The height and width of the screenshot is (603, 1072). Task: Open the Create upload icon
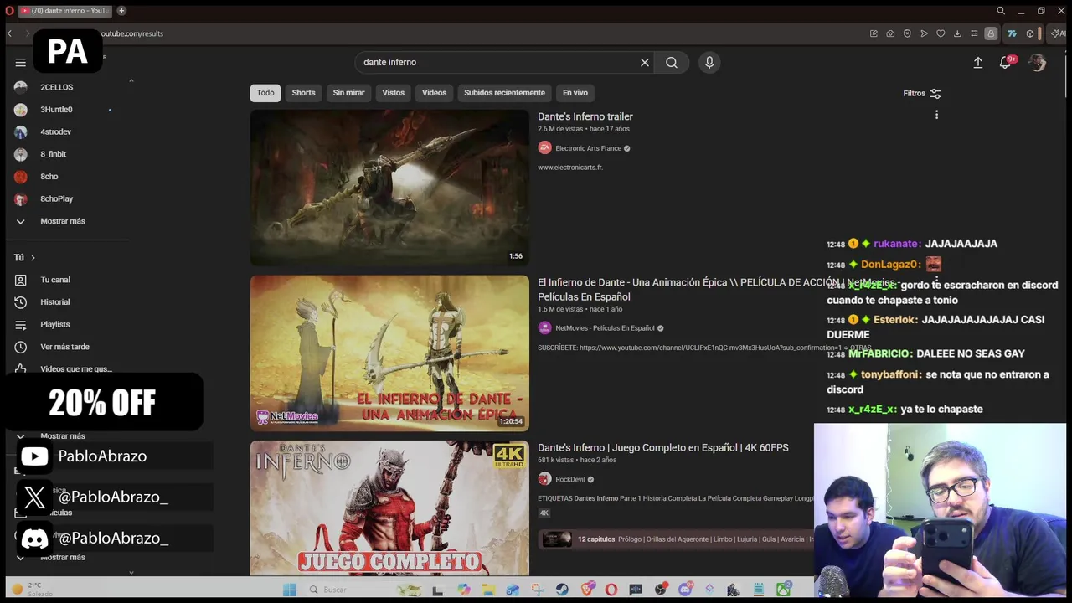(x=977, y=62)
